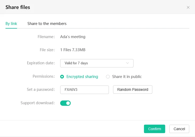Select the Encrypted sharing radio button
Viewport: 195px width, 137px height.
pos(62,77)
